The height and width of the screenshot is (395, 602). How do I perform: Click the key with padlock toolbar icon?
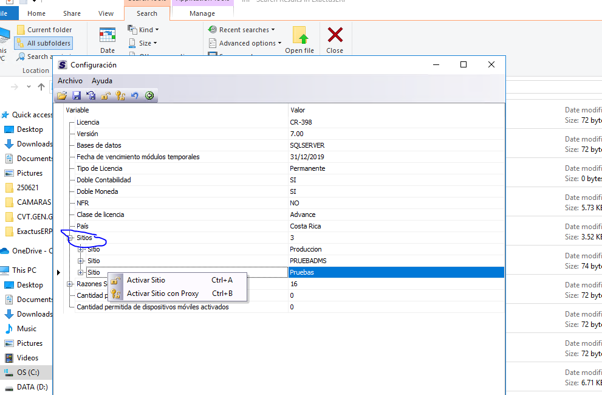120,95
